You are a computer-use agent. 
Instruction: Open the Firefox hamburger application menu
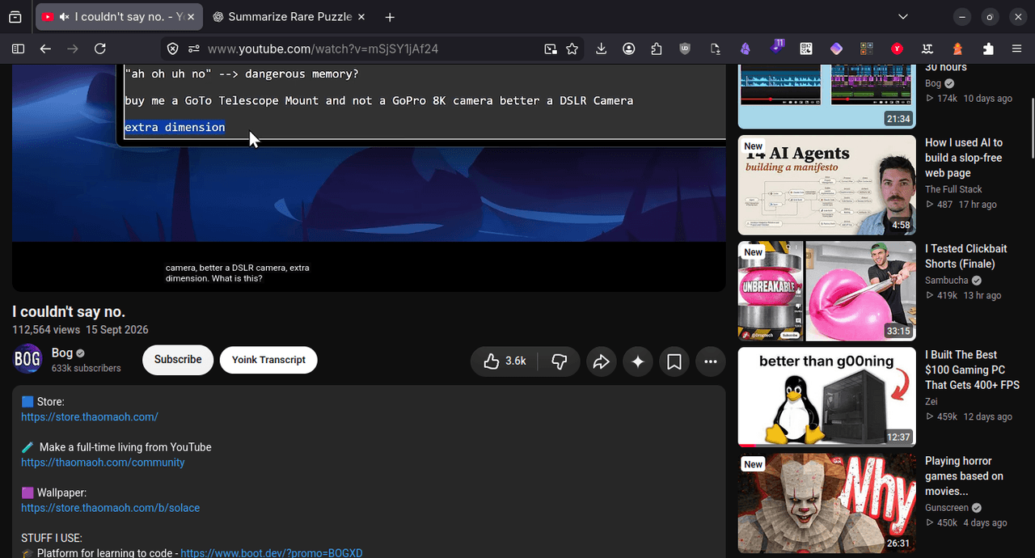pos(1017,49)
